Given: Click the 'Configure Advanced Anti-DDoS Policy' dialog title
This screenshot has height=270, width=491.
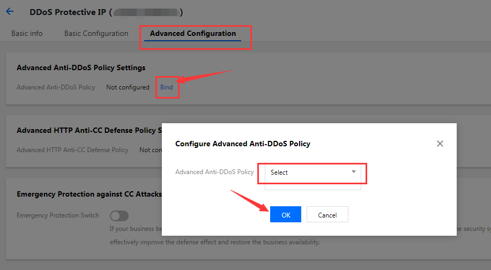Looking at the screenshot, I should 243,144.
